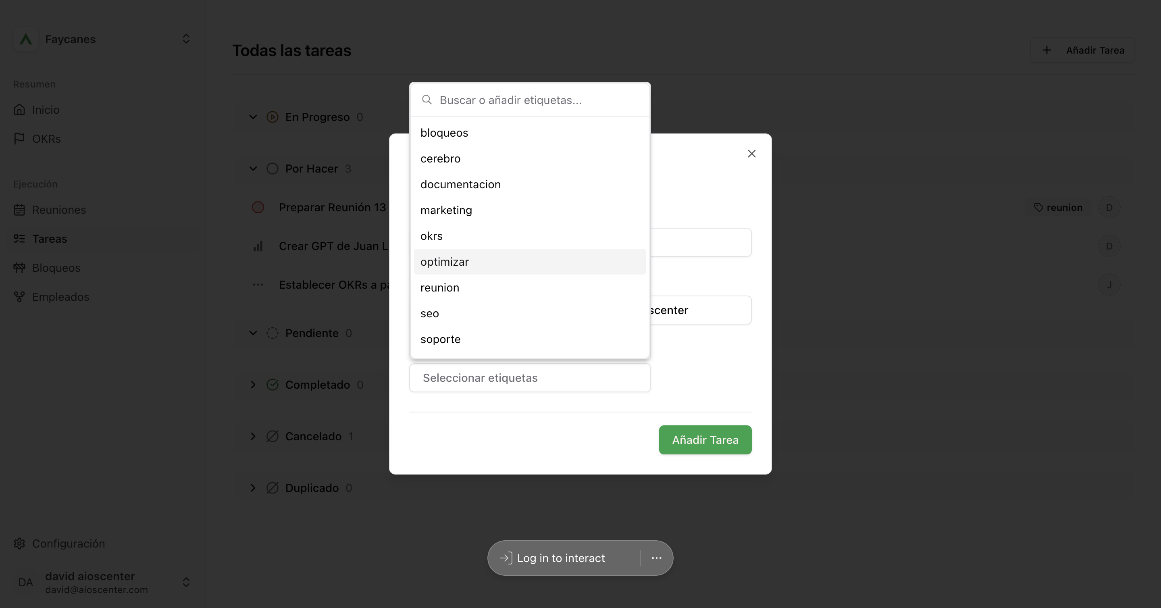
Task: Expand the Cancelado group chevron
Action: [253, 436]
